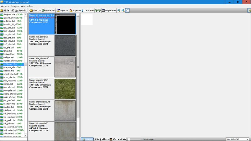Click Importar to import a texture

(x=62, y=10)
